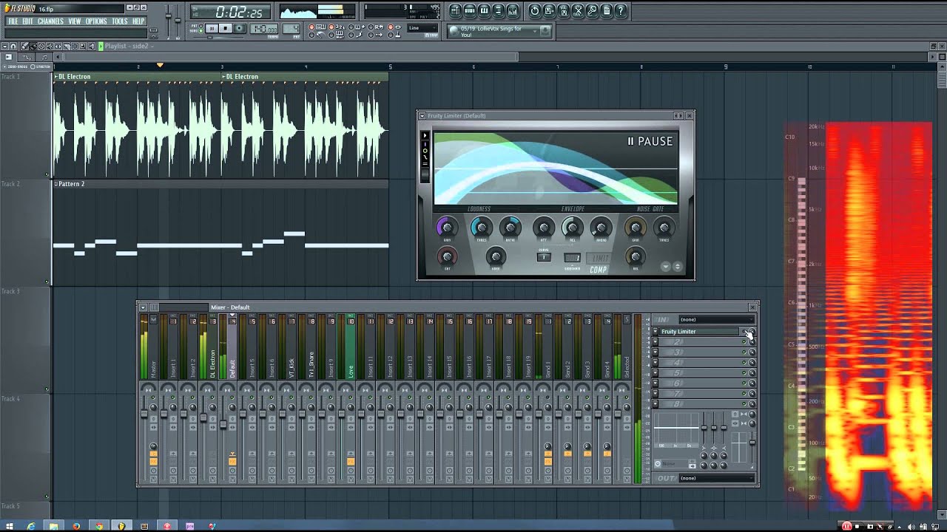Image resolution: width=947 pixels, height=532 pixels.
Task: Open effect slot 5 menu arrow
Action: 656,373
